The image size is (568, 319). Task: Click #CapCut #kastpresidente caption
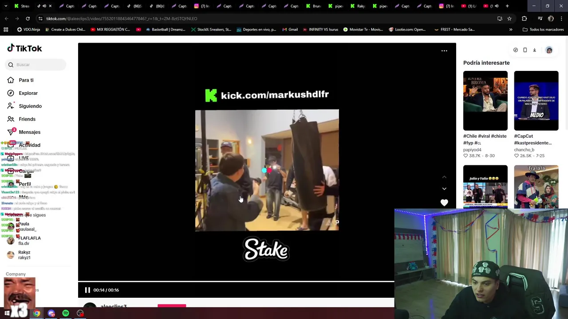point(532,140)
